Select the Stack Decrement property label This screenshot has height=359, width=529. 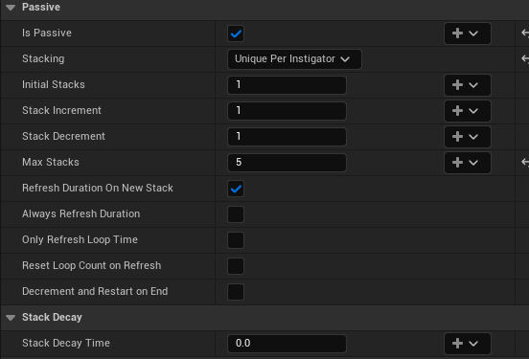pos(63,136)
